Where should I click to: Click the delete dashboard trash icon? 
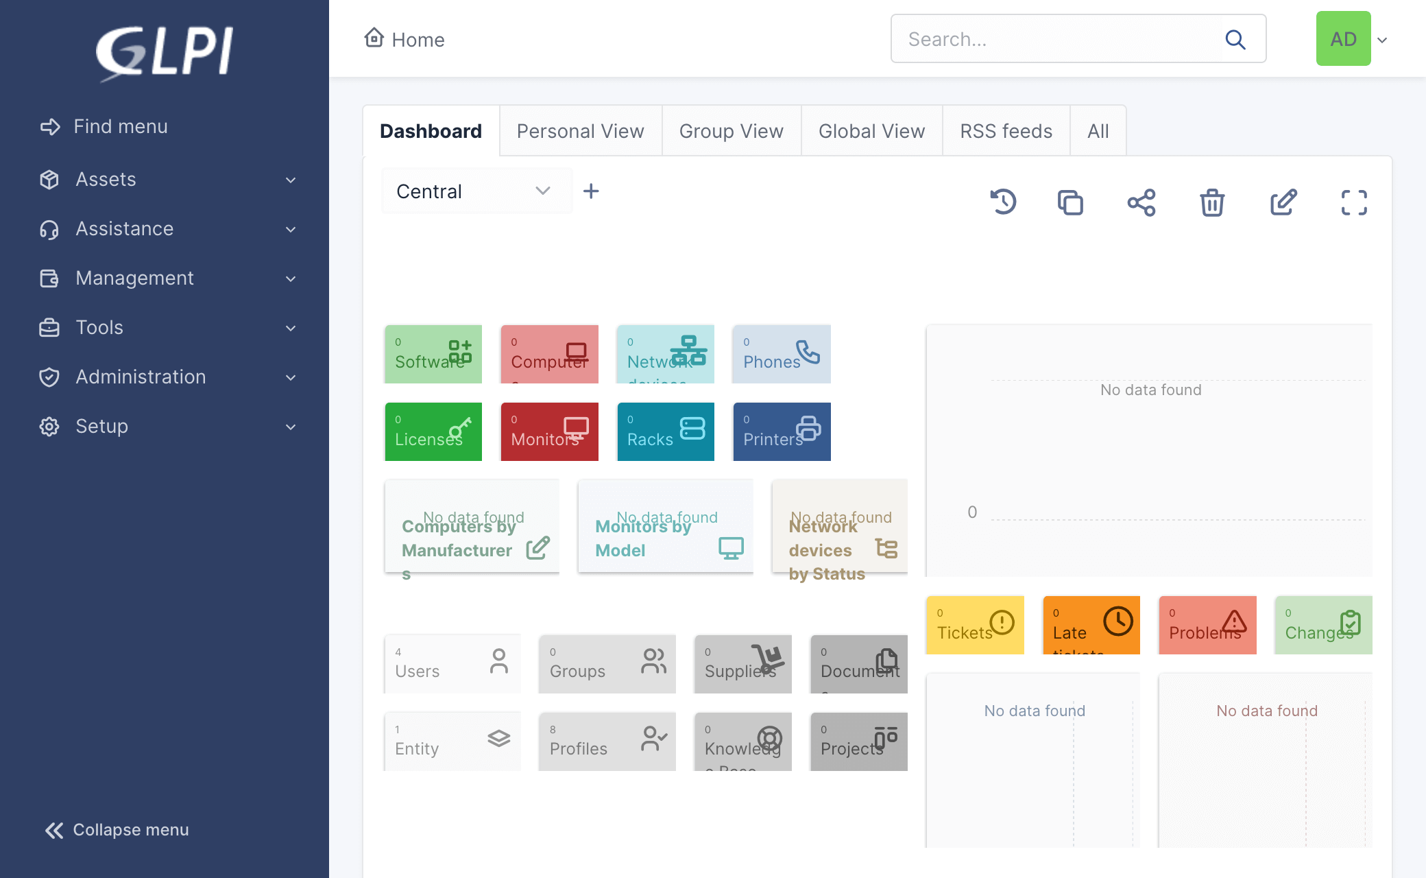pyautogui.click(x=1212, y=202)
